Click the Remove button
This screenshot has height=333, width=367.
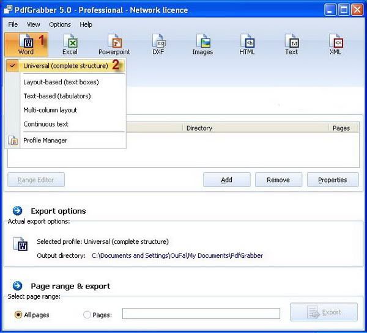(278, 180)
